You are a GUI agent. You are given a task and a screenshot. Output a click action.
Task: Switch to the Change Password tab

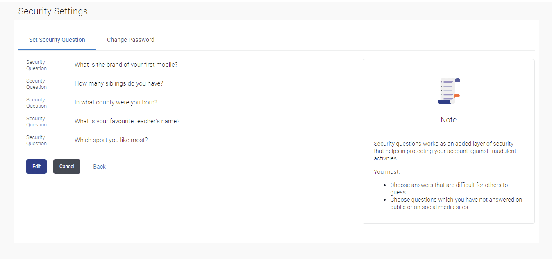[131, 40]
